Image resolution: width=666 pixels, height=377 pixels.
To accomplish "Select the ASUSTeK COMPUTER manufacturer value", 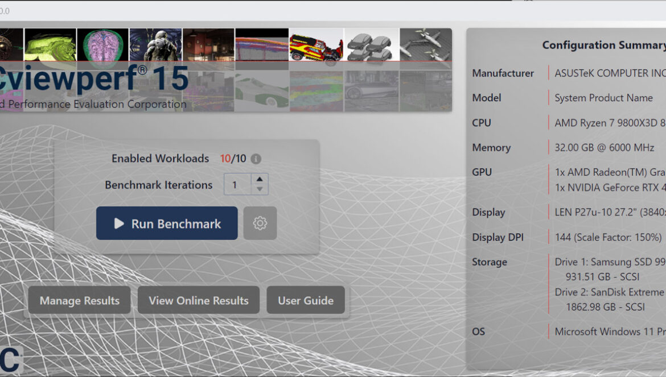I will (x=610, y=73).
